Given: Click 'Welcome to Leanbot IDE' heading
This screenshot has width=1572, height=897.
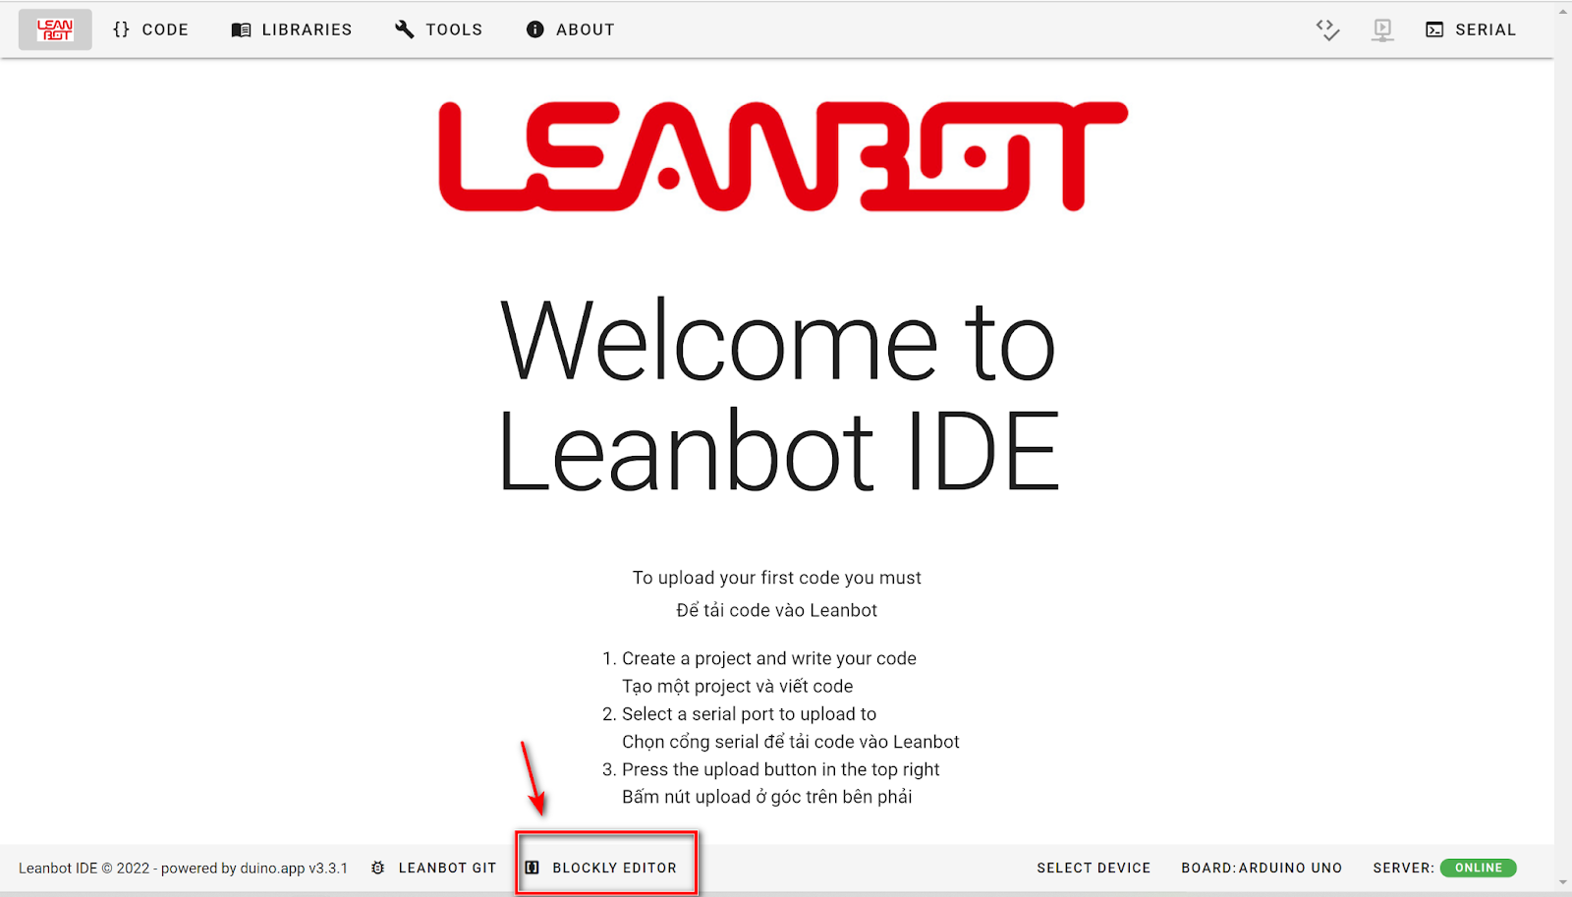Looking at the screenshot, I should point(778,396).
